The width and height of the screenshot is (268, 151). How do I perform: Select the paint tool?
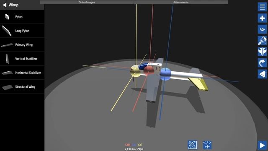[262, 40]
